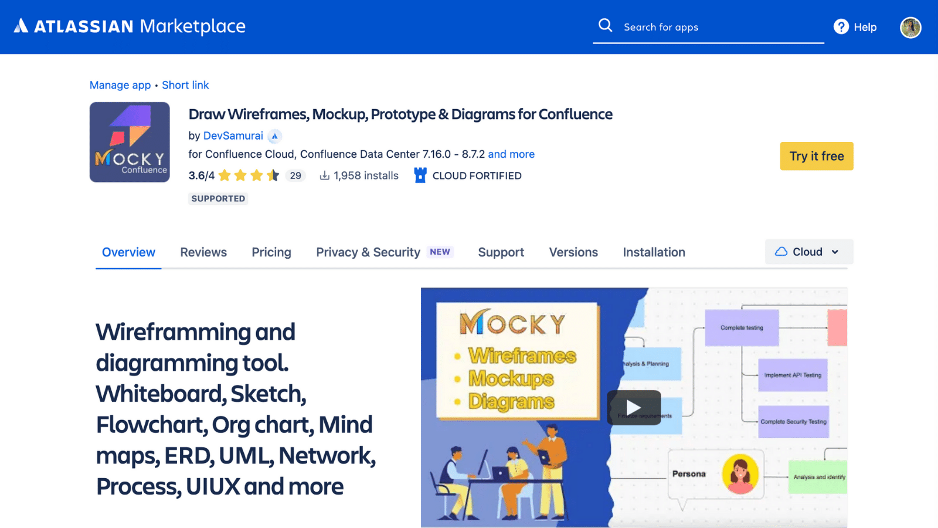938x528 pixels.
Task: Click the Manage app link
Action: tap(120, 85)
